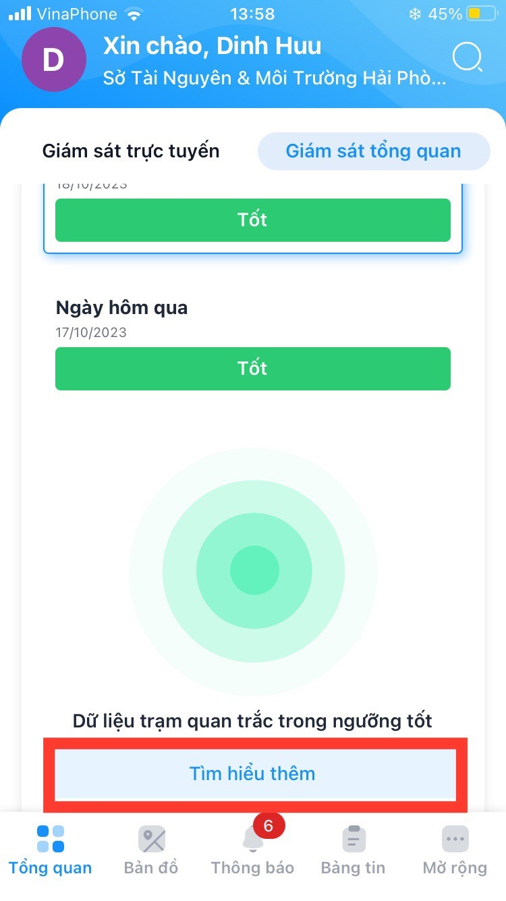Tap the Sở Tài Nguyên & Môi Trường subtitle
The image size is (506, 901).
coord(275,78)
